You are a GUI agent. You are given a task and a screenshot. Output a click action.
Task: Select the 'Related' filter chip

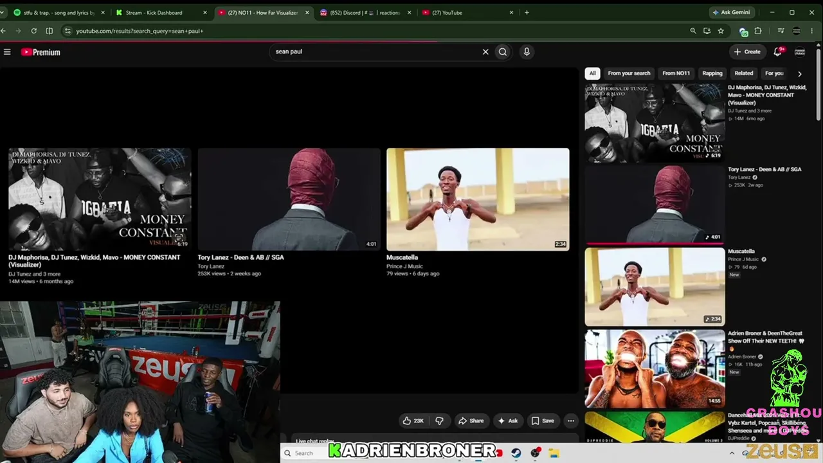tap(743, 73)
